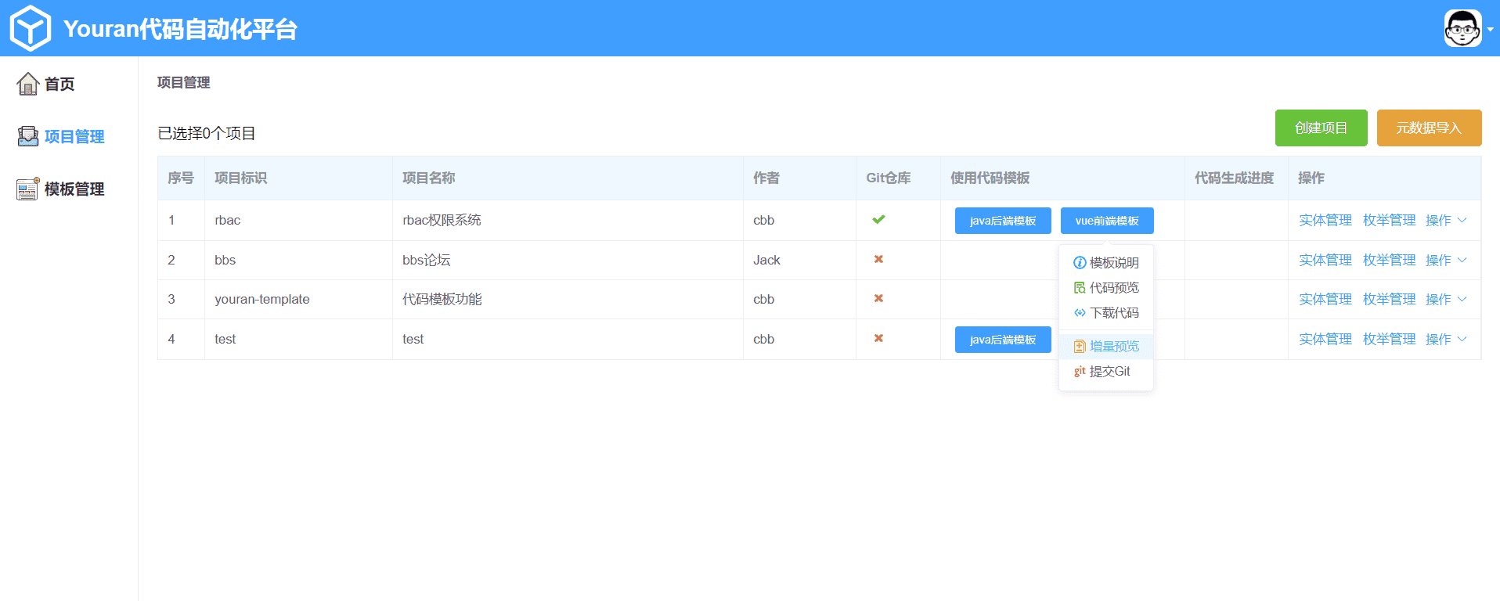Select 提交Git from the popup menu
The width and height of the screenshot is (1500, 601).
(1105, 371)
